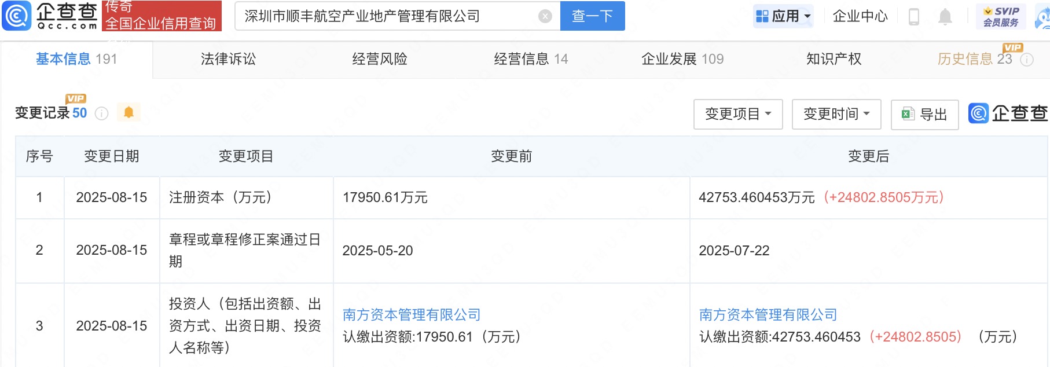This screenshot has width=1050, height=367.
Task: Clear the search box text
Action: click(x=545, y=16)
